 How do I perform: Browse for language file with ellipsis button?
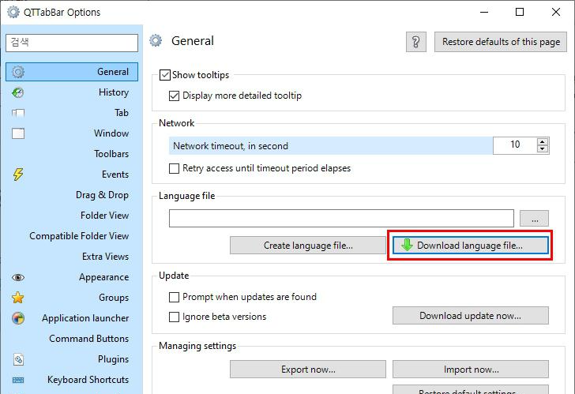[534, 219]
